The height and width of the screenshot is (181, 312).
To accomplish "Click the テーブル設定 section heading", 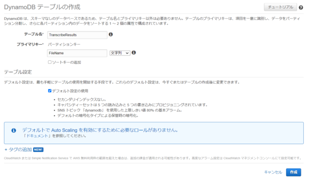I will point(18,72).
